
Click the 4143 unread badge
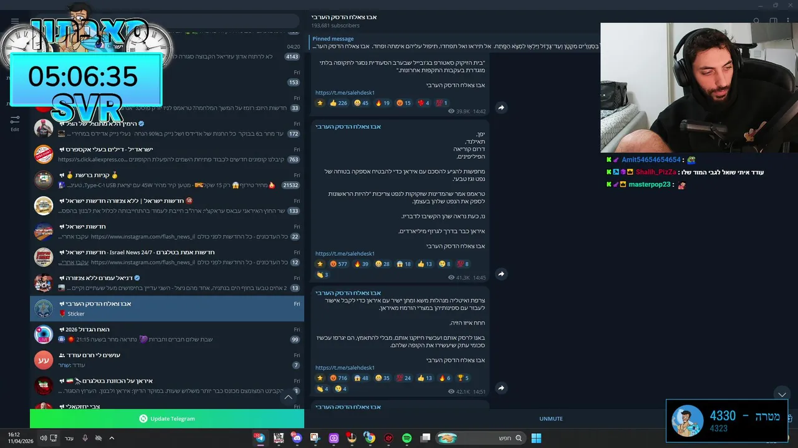[x=292, y=57]
